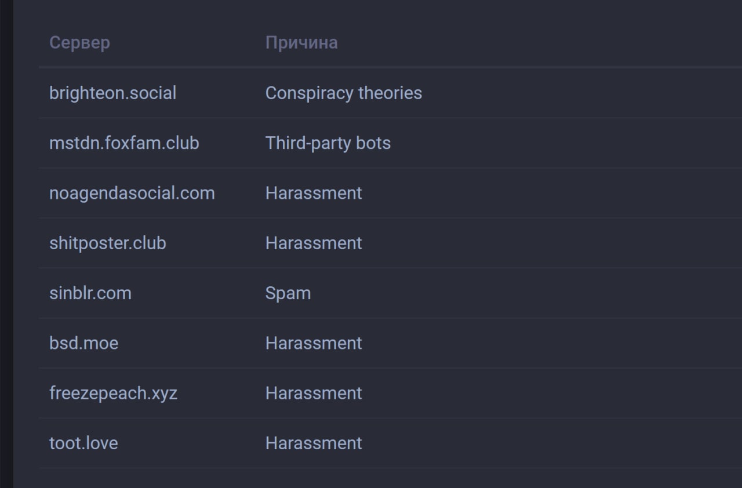Click Harassment reason for noagendasocial.com

(x=314, y=193)
